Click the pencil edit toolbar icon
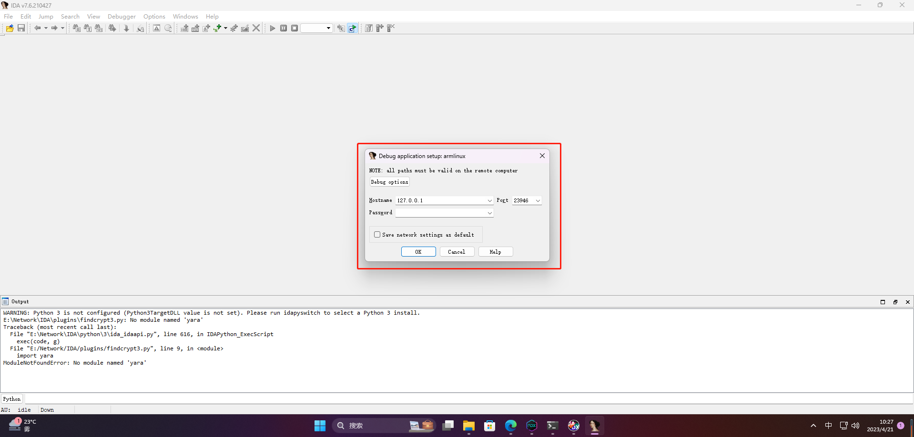Screen dimensions: 914x437 pos(245,28)
